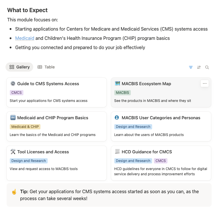Open search using the magnifier icon
The height and width of the screenshot is (218, 222).
(207, 67)
